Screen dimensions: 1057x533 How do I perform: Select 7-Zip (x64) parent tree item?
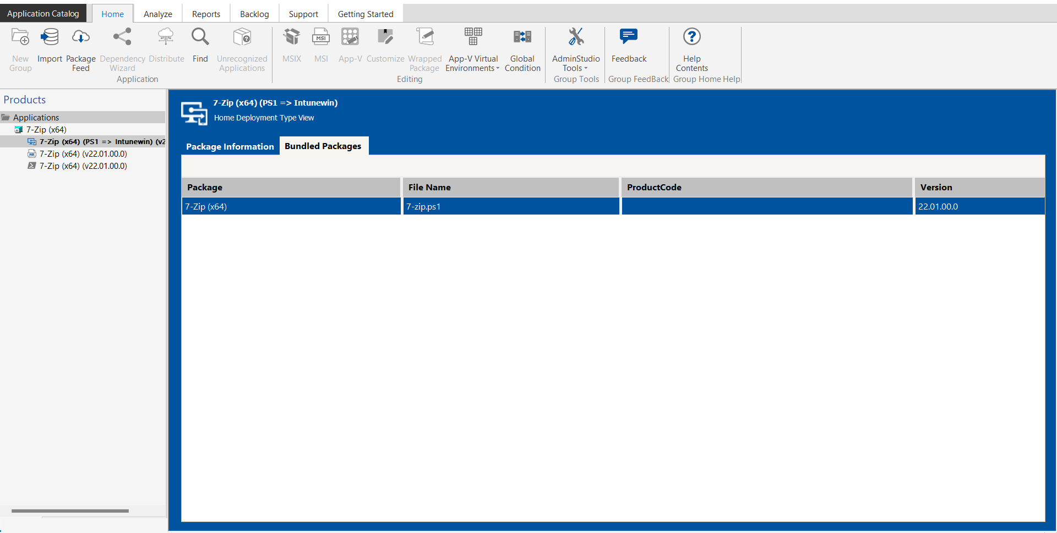pyautogui.click(x=46, y=130)
